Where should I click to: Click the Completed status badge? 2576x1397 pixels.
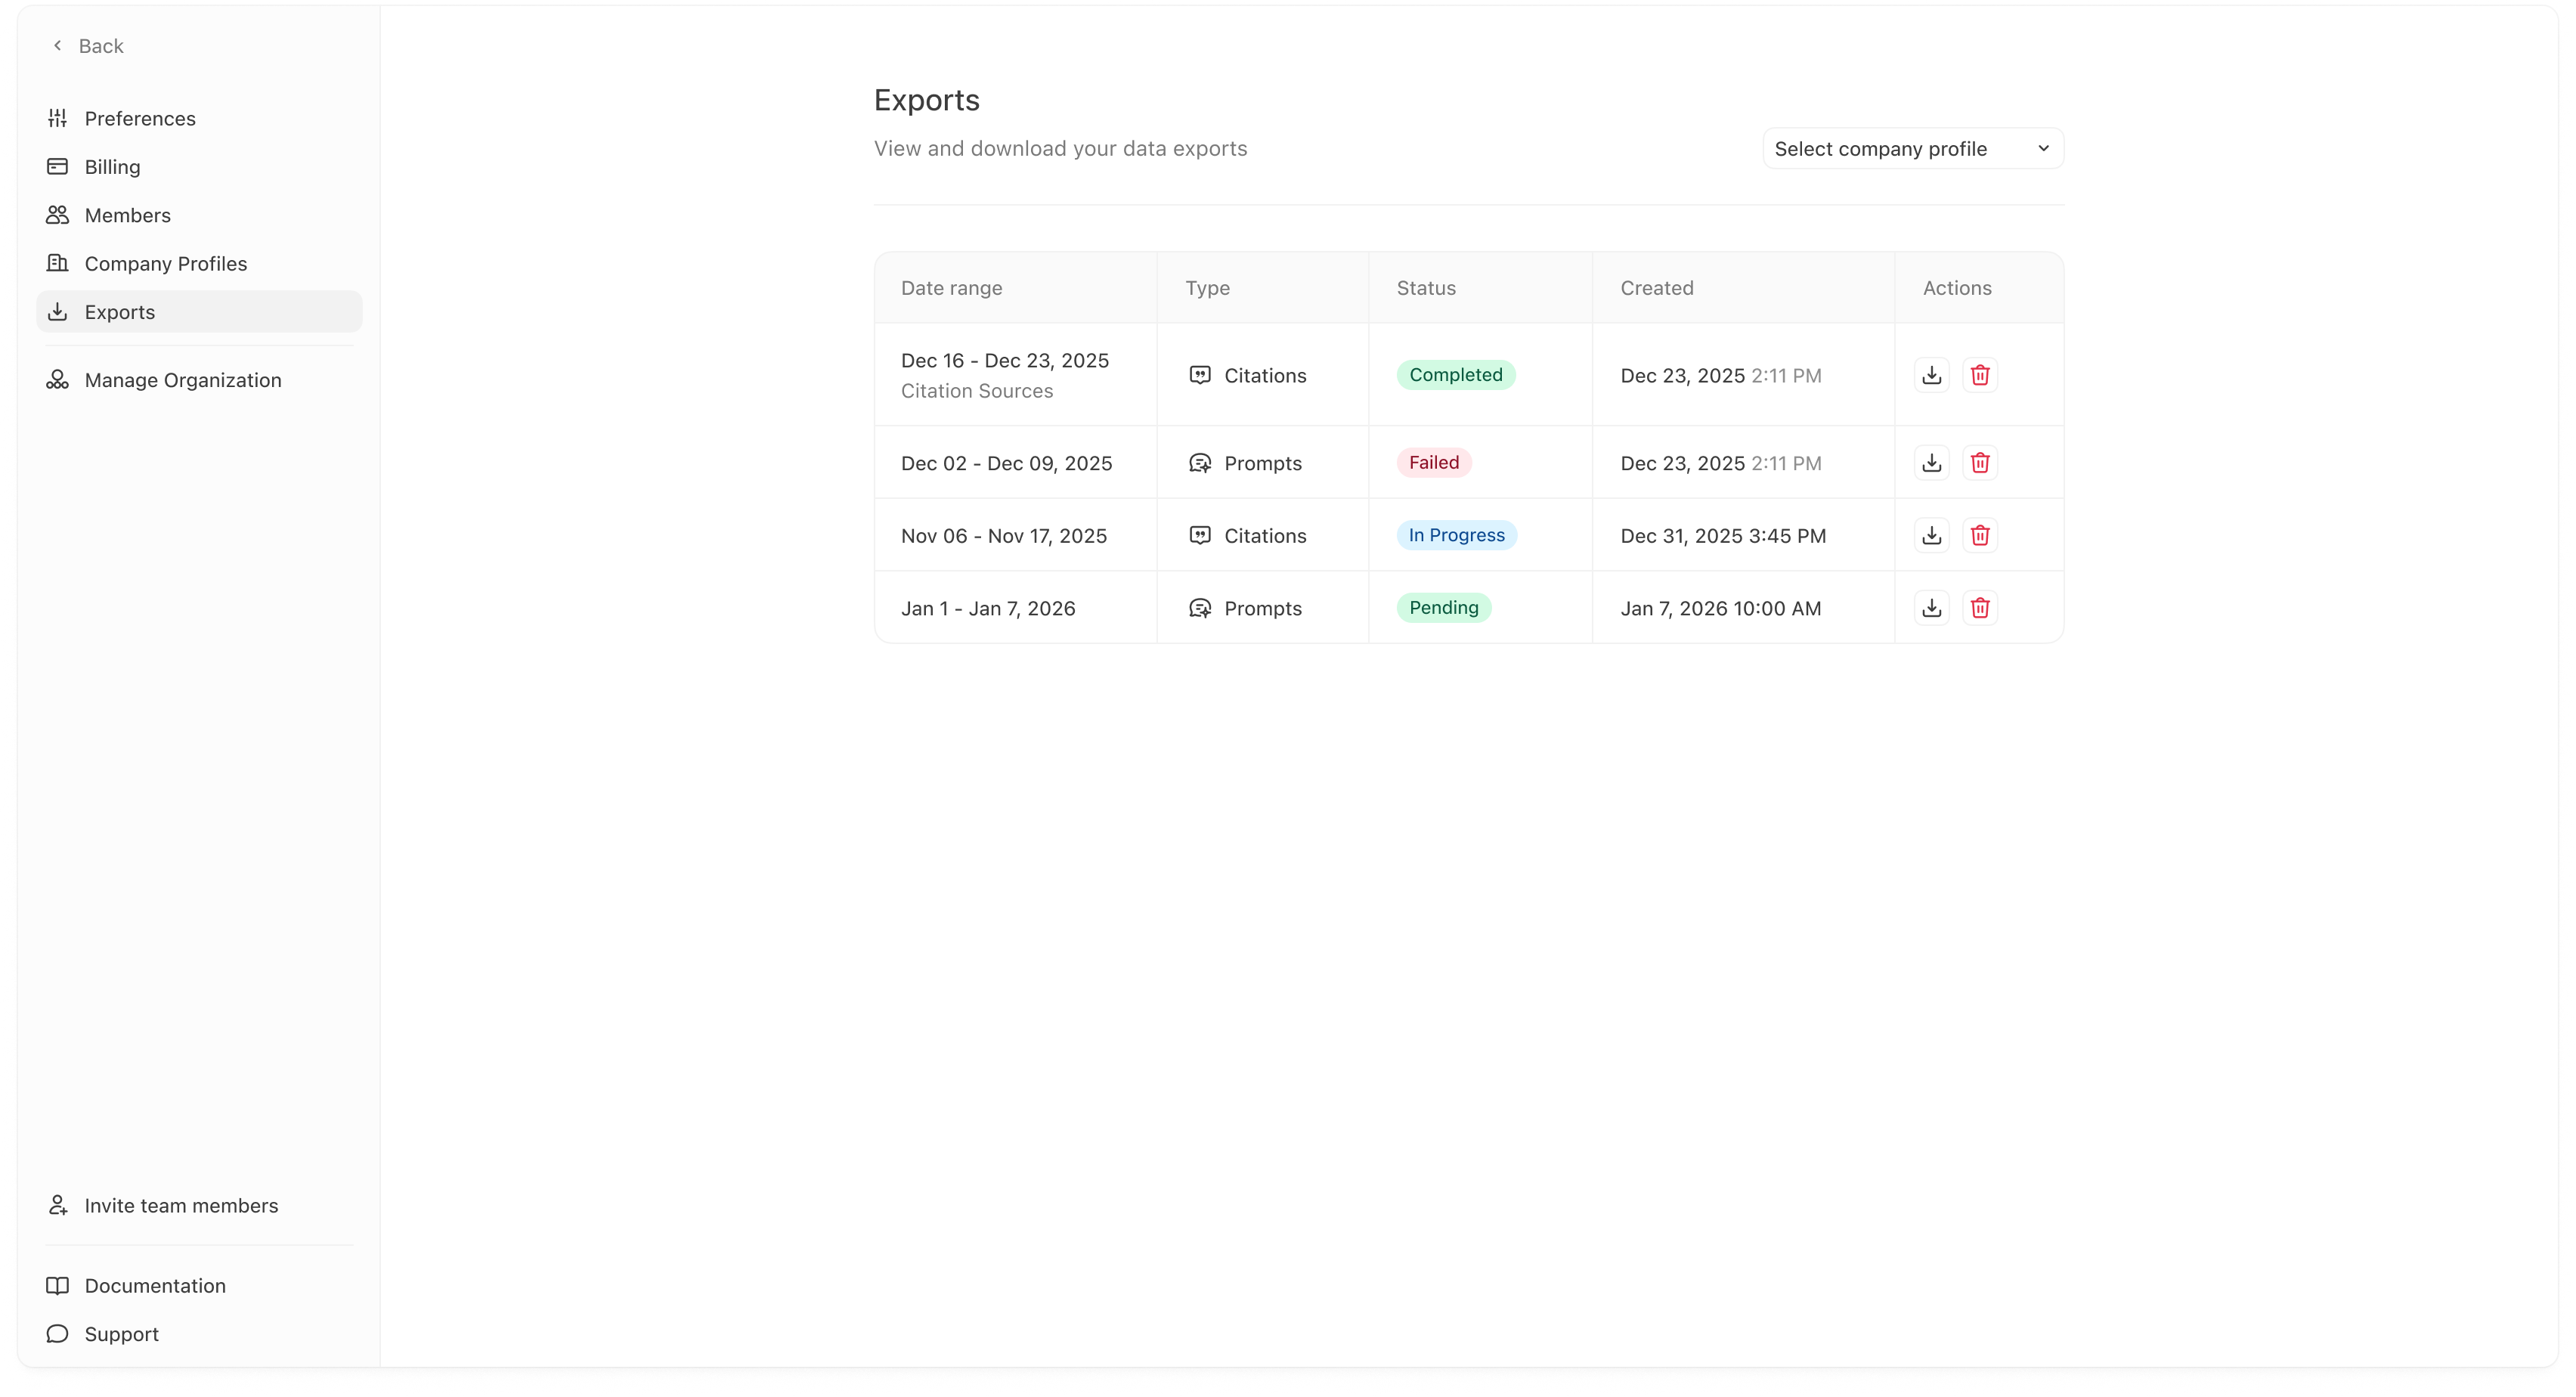click(x=1455, y=375)
